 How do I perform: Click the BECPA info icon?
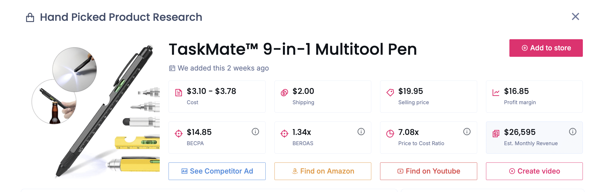(255, 132)
